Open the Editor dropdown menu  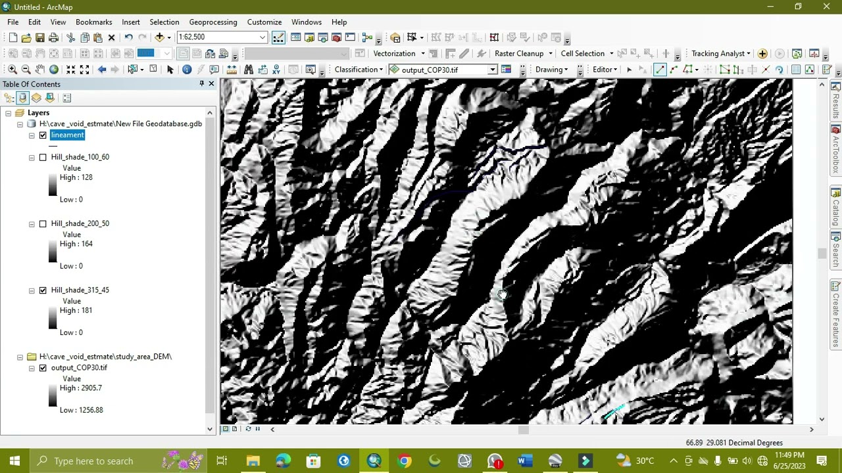point(605,70)
